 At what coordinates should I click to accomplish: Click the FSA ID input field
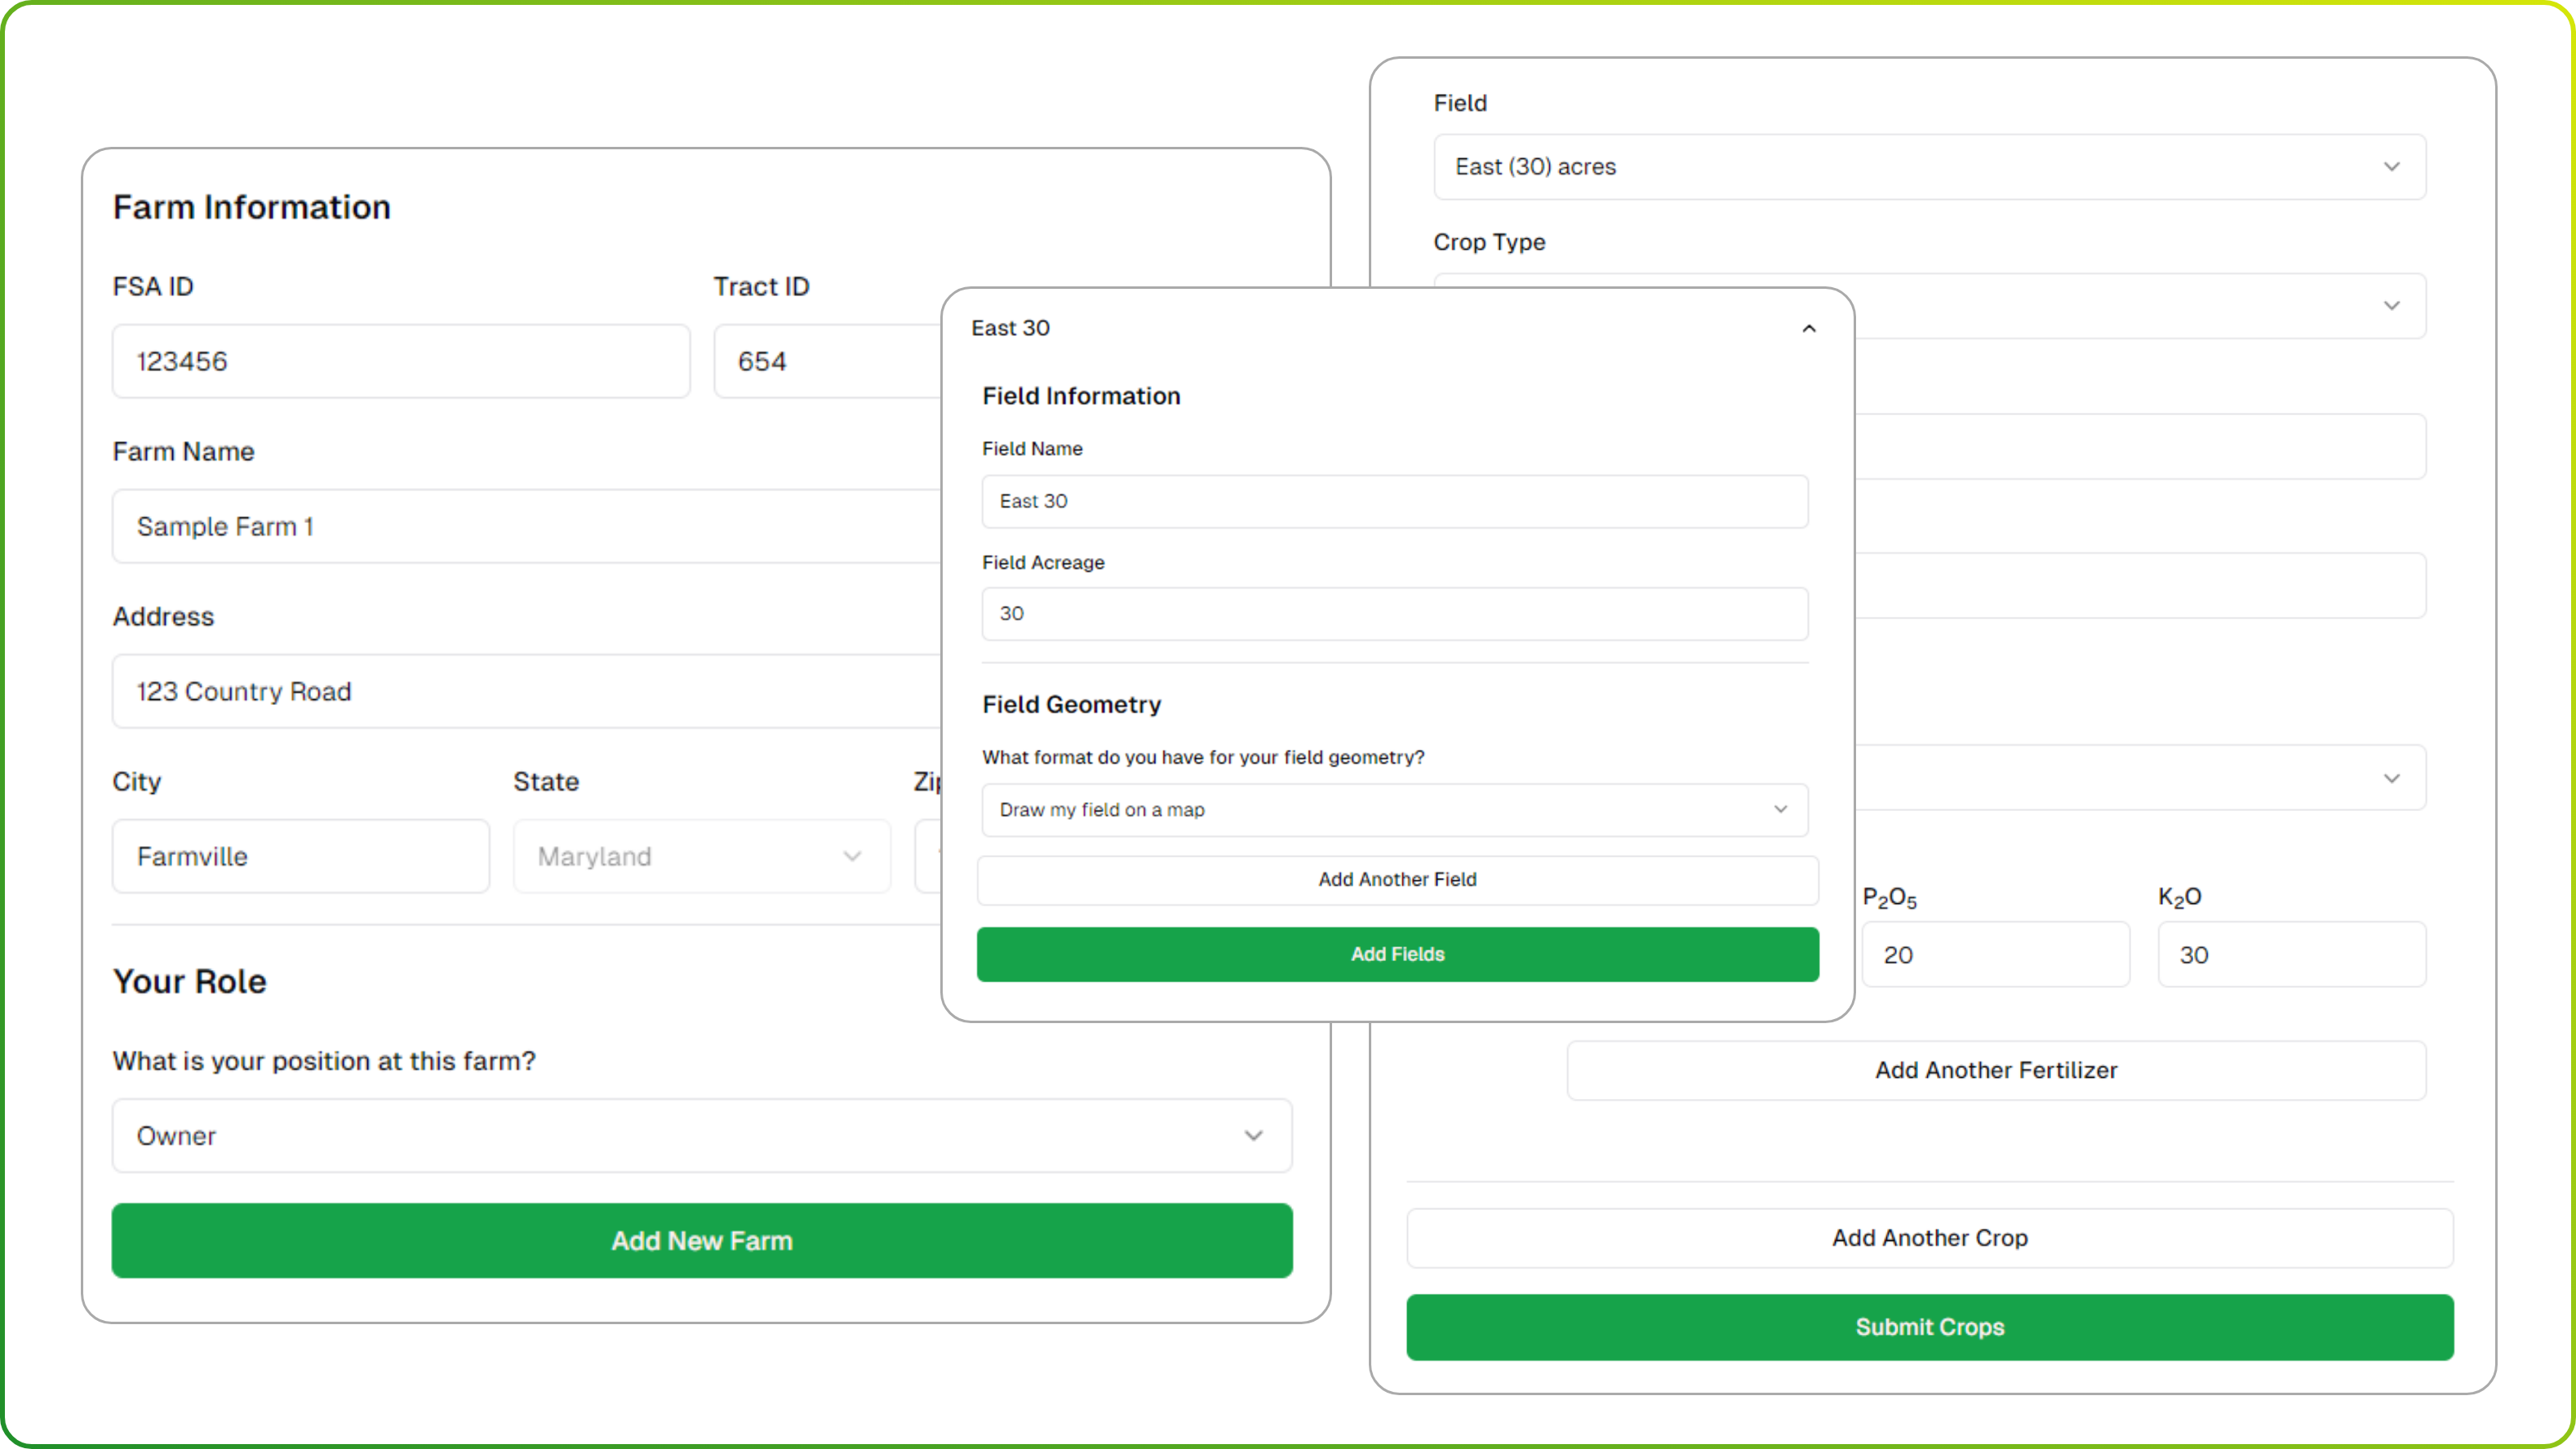(x=400, y=361)
